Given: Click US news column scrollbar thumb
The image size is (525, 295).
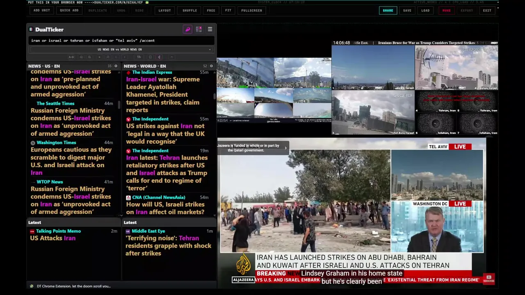Looking at the screenshot, I should coord(119,105).
